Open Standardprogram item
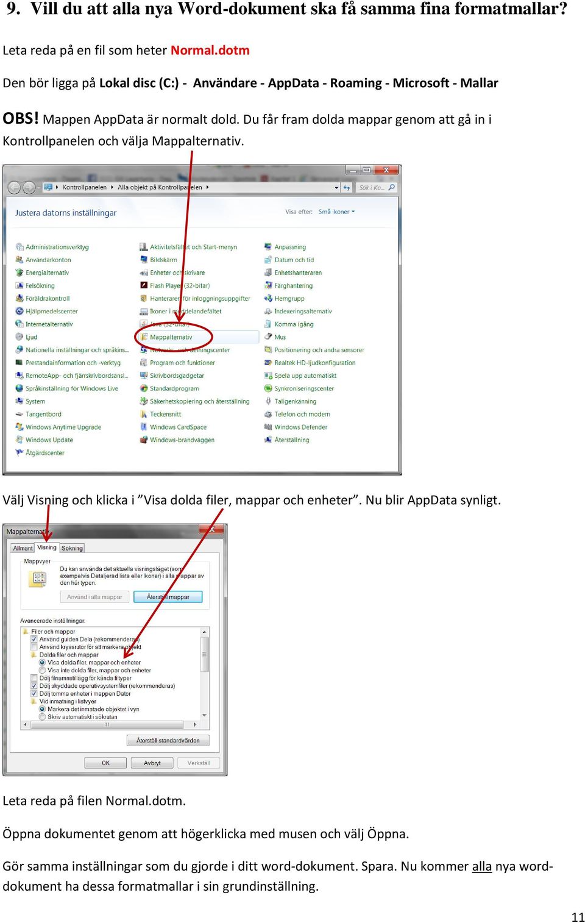The image size is (585, 923). (x=169, y=388)
